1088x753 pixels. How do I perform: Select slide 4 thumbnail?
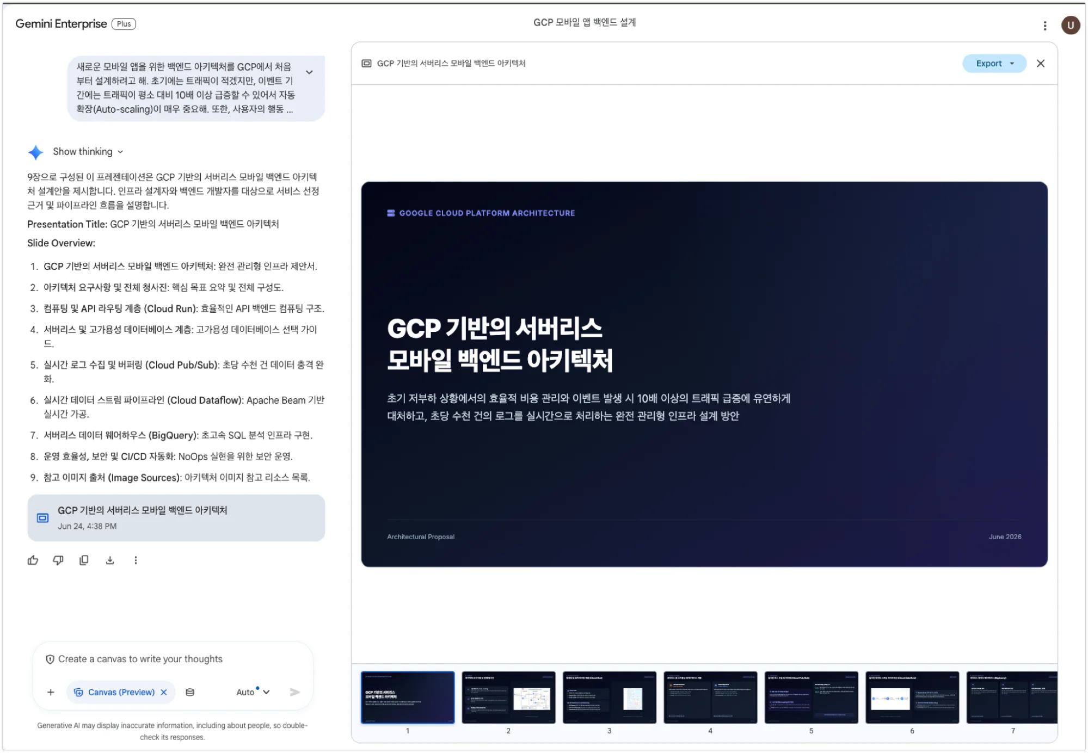click(x=710, y=698)
